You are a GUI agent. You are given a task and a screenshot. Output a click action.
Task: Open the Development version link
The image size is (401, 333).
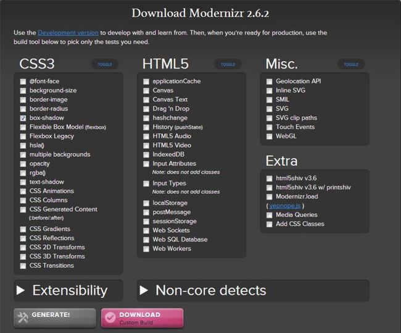click(68, 33)
